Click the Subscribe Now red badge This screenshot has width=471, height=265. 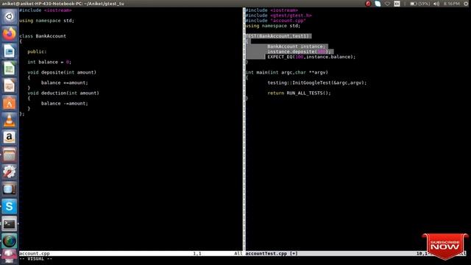tap(445, 247)
